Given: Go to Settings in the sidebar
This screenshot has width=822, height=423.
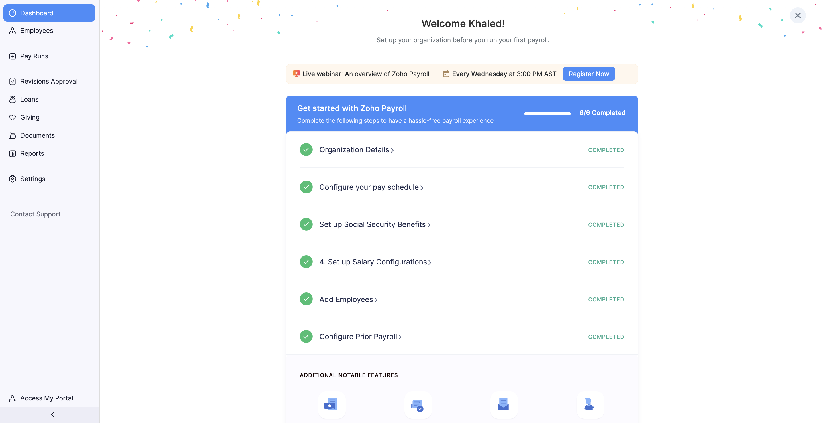Looking at the screenshot, I should pyautogui.click(x=33, y=179).
